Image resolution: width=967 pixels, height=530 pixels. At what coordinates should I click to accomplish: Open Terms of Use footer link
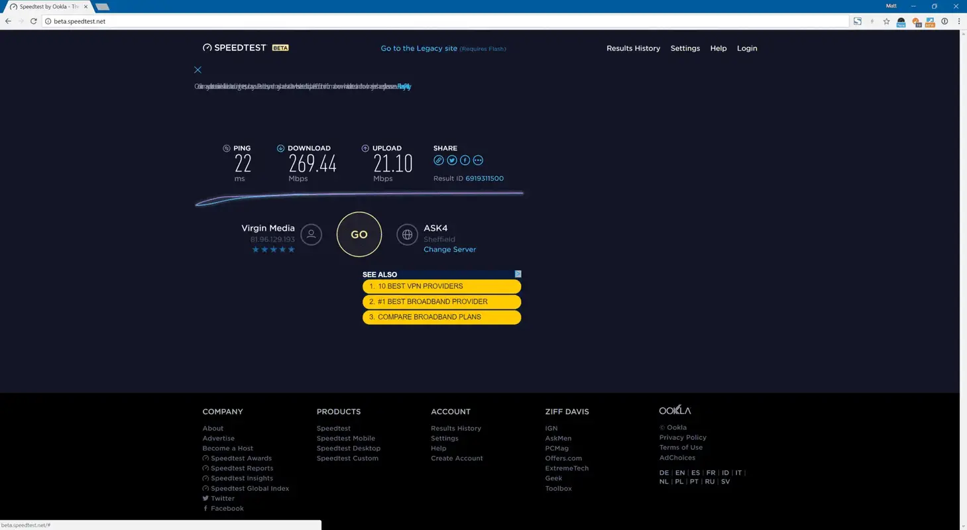(x=681, y=447)
